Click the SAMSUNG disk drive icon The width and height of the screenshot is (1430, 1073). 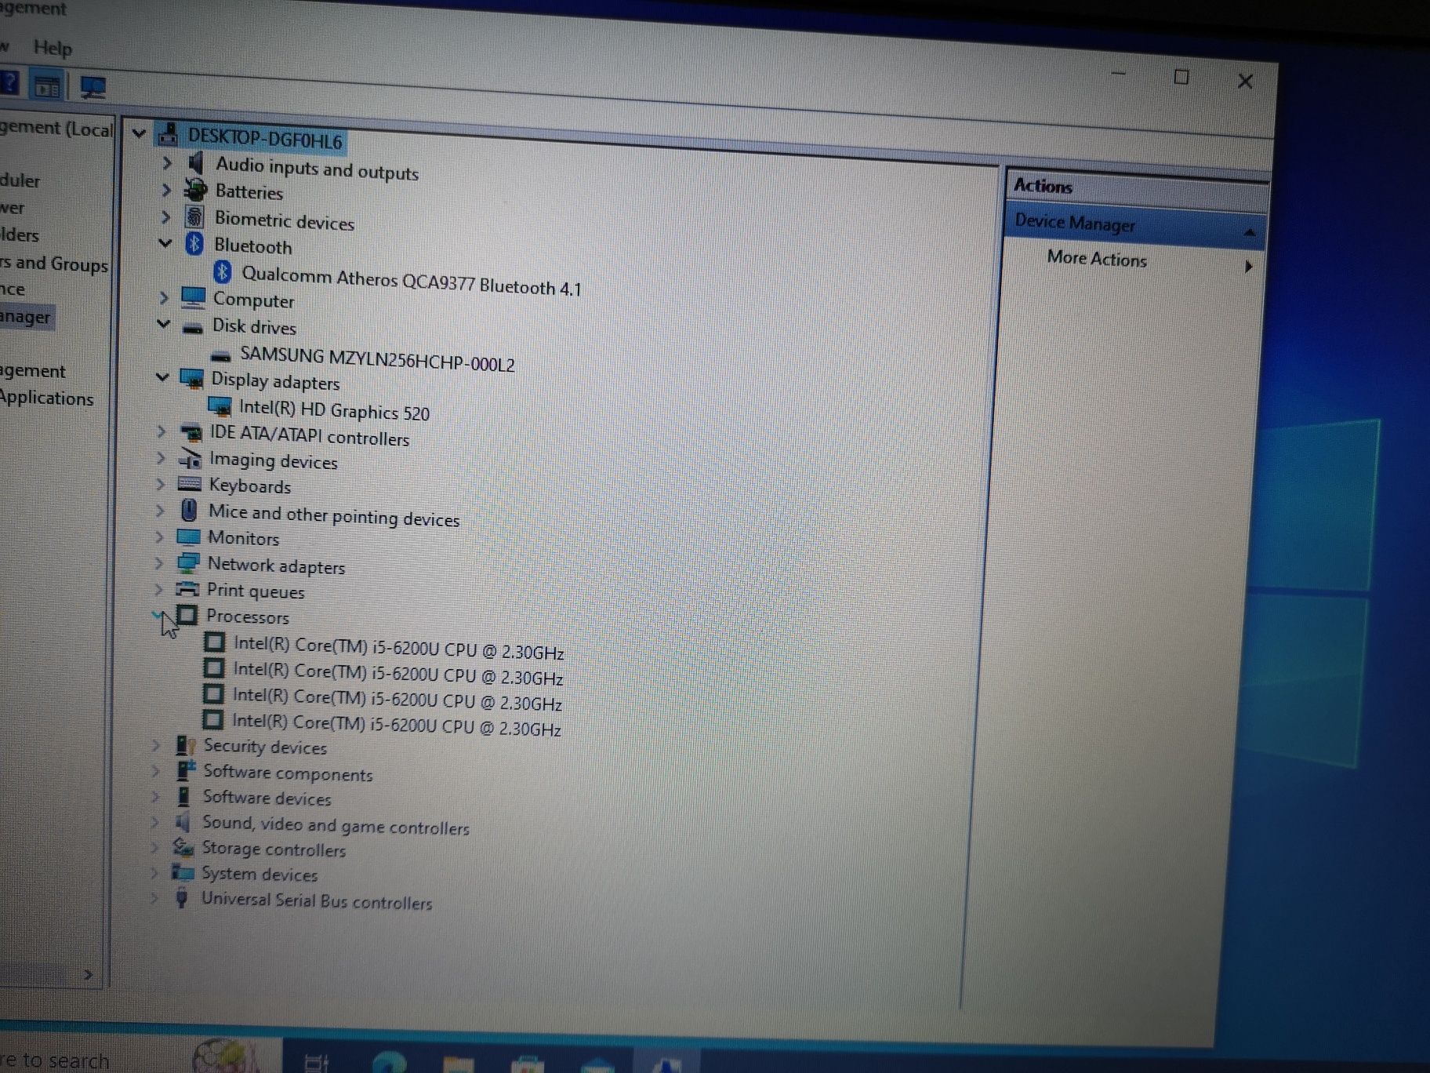pyautogui.click(x=221, y=355)
